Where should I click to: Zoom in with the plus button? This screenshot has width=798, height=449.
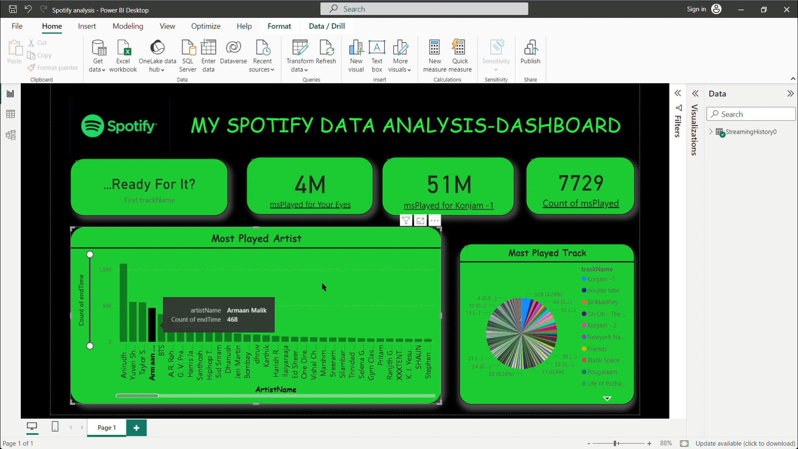[649, 444]
